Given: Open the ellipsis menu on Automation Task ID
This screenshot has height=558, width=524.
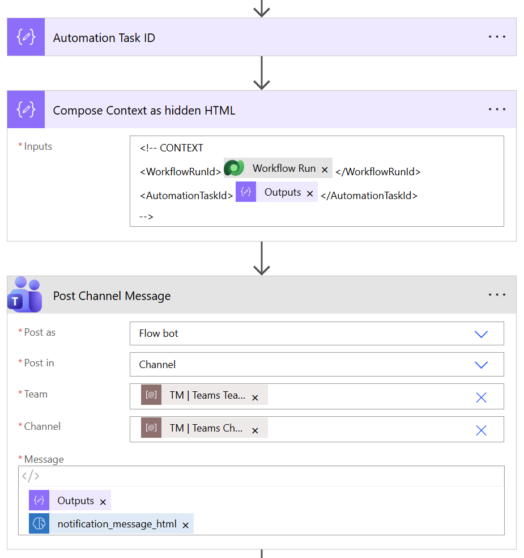Looking at the screenshot, I should click(x=497, y=37).
